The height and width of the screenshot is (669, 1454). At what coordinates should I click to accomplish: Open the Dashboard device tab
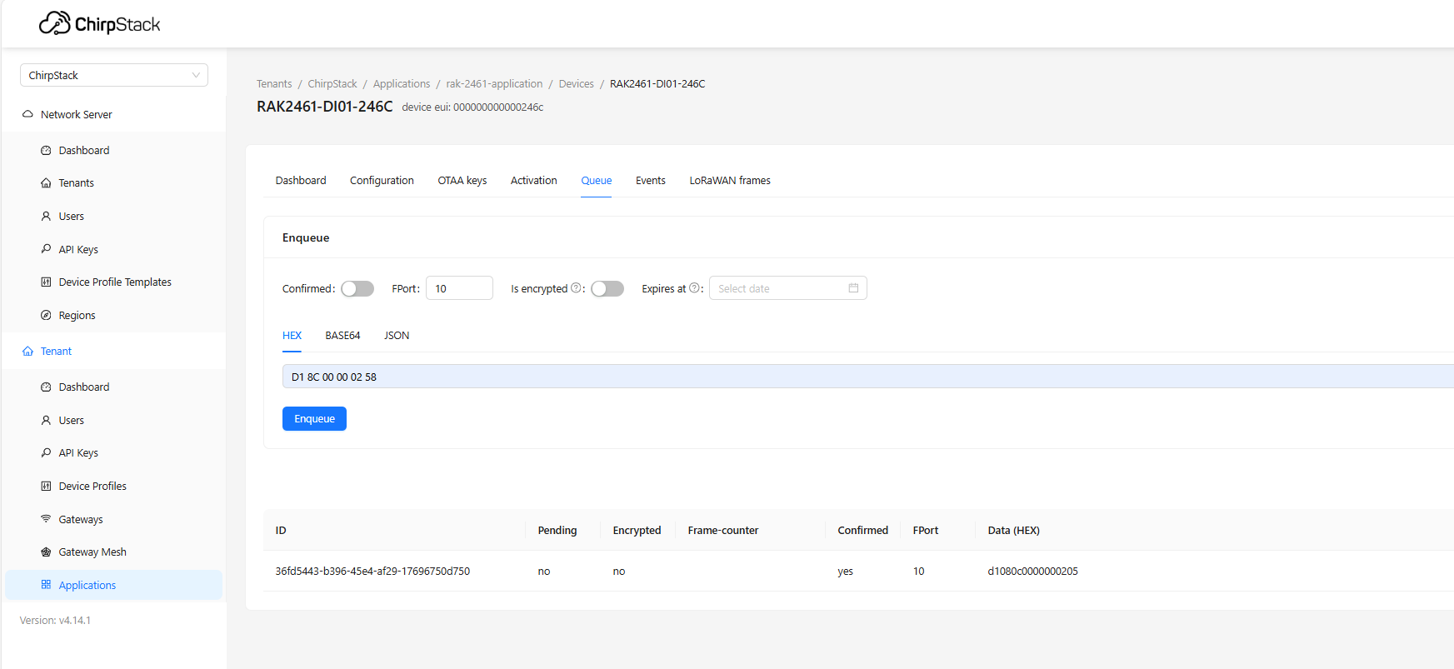pyautogui.click(x=301, y=181)
